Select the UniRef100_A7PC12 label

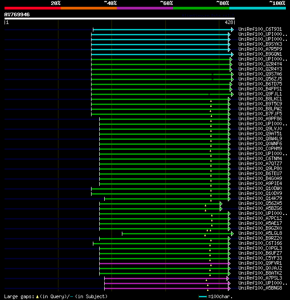(x=260, y=218)
